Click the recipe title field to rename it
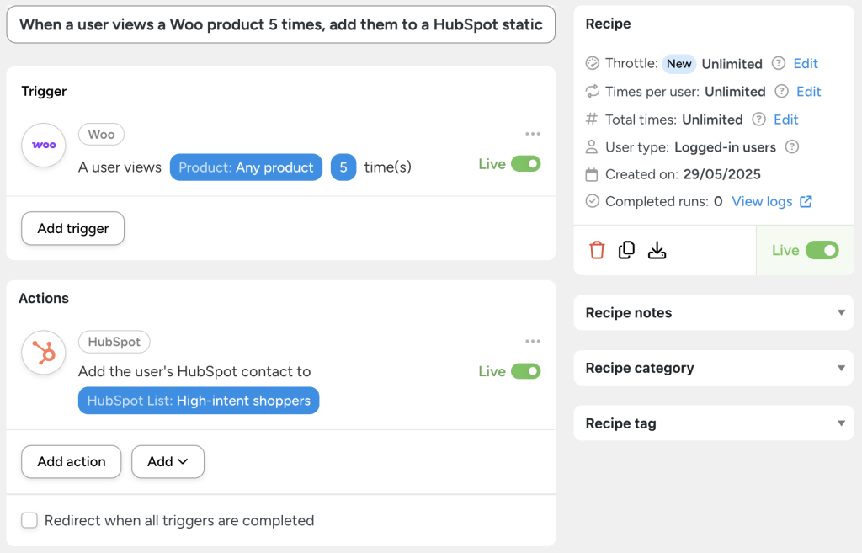The image size is (862, 553). pos(280,25)
